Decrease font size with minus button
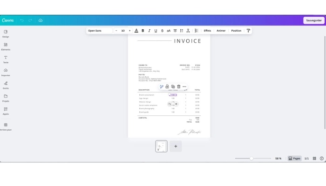 click(116, 31)
